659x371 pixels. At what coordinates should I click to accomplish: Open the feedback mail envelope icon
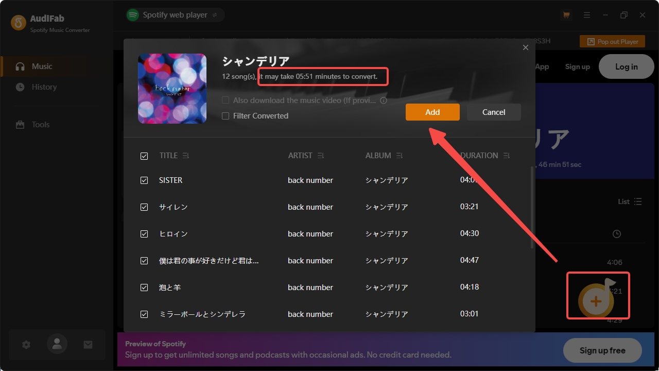(88, 344)
